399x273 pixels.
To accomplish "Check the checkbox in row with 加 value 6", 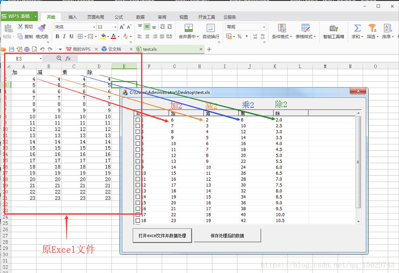I will point(138,120).
